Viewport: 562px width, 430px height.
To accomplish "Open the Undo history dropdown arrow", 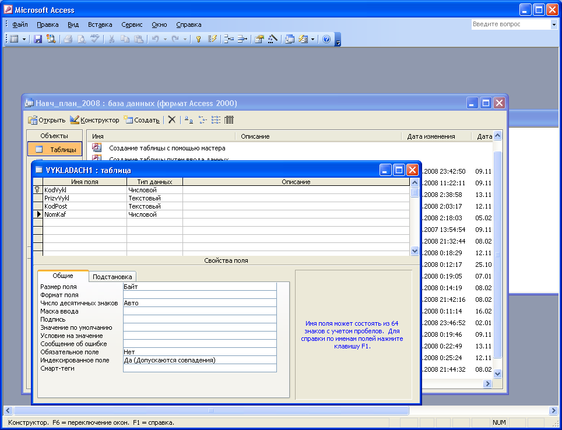I will pos(165,39).
